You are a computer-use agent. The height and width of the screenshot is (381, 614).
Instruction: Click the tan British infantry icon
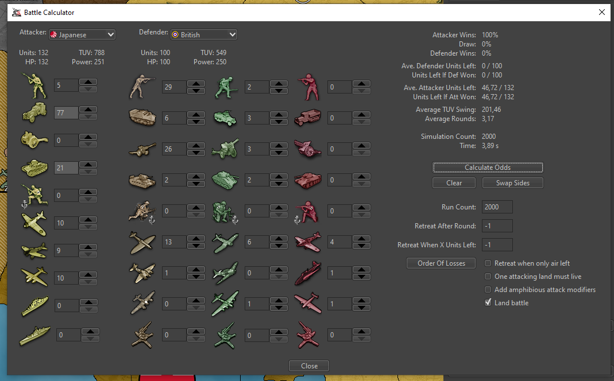[142, 87]
